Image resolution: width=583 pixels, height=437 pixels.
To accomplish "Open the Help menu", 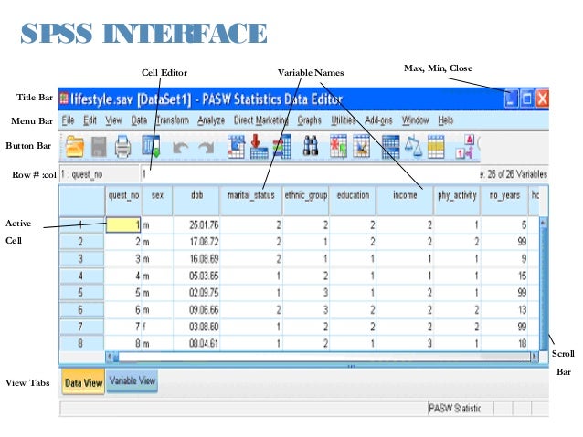I will [x=445, y=120].
